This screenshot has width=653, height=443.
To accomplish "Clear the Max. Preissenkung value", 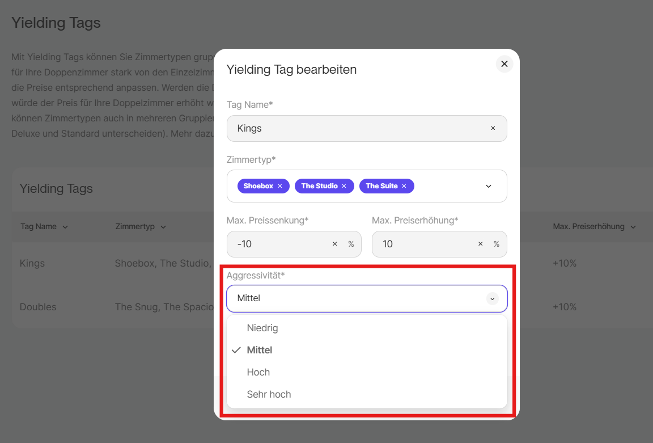I will (x=334, y=244).
